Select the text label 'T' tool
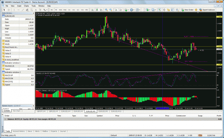 pos(40,10)
